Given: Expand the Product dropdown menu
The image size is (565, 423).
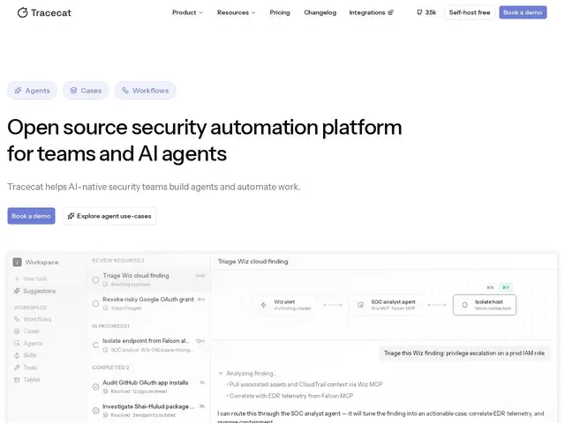Looking at the screenshot, I should point(187,12).
